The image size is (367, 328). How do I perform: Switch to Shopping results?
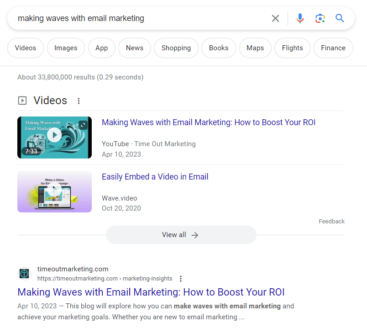(176, 48)
